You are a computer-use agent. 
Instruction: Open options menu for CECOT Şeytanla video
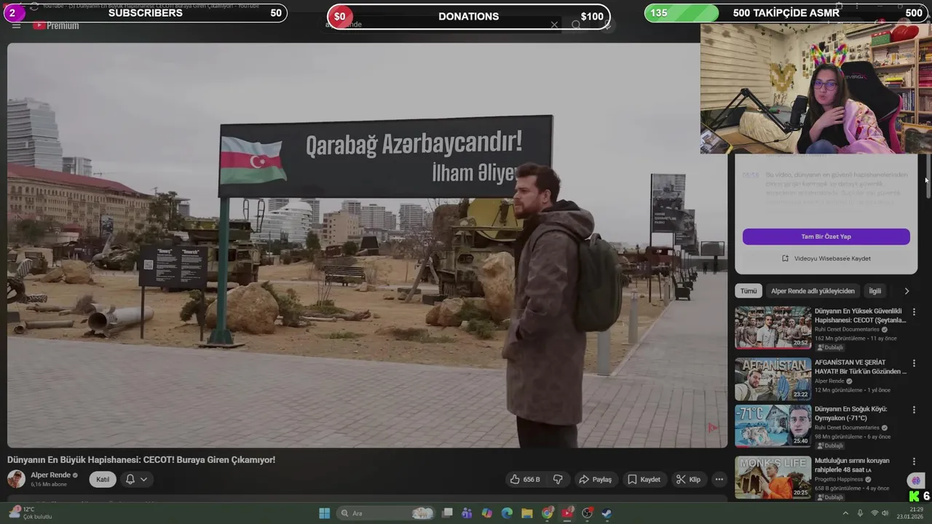point(914,311)
